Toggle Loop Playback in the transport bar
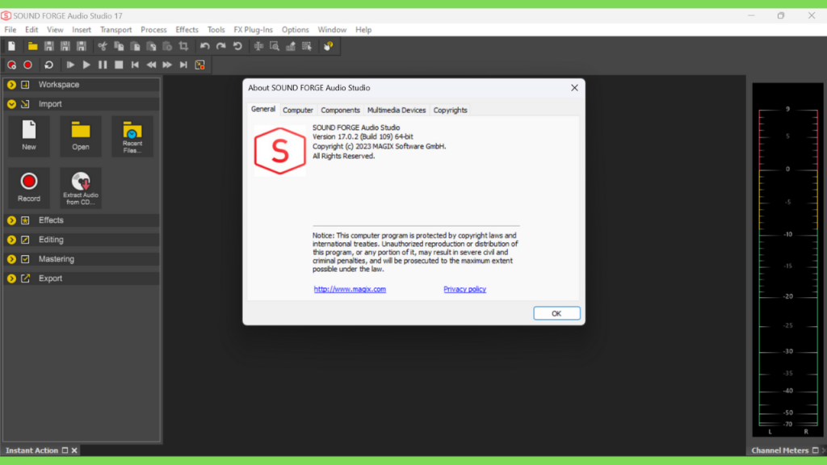 (x=49, y=65)
